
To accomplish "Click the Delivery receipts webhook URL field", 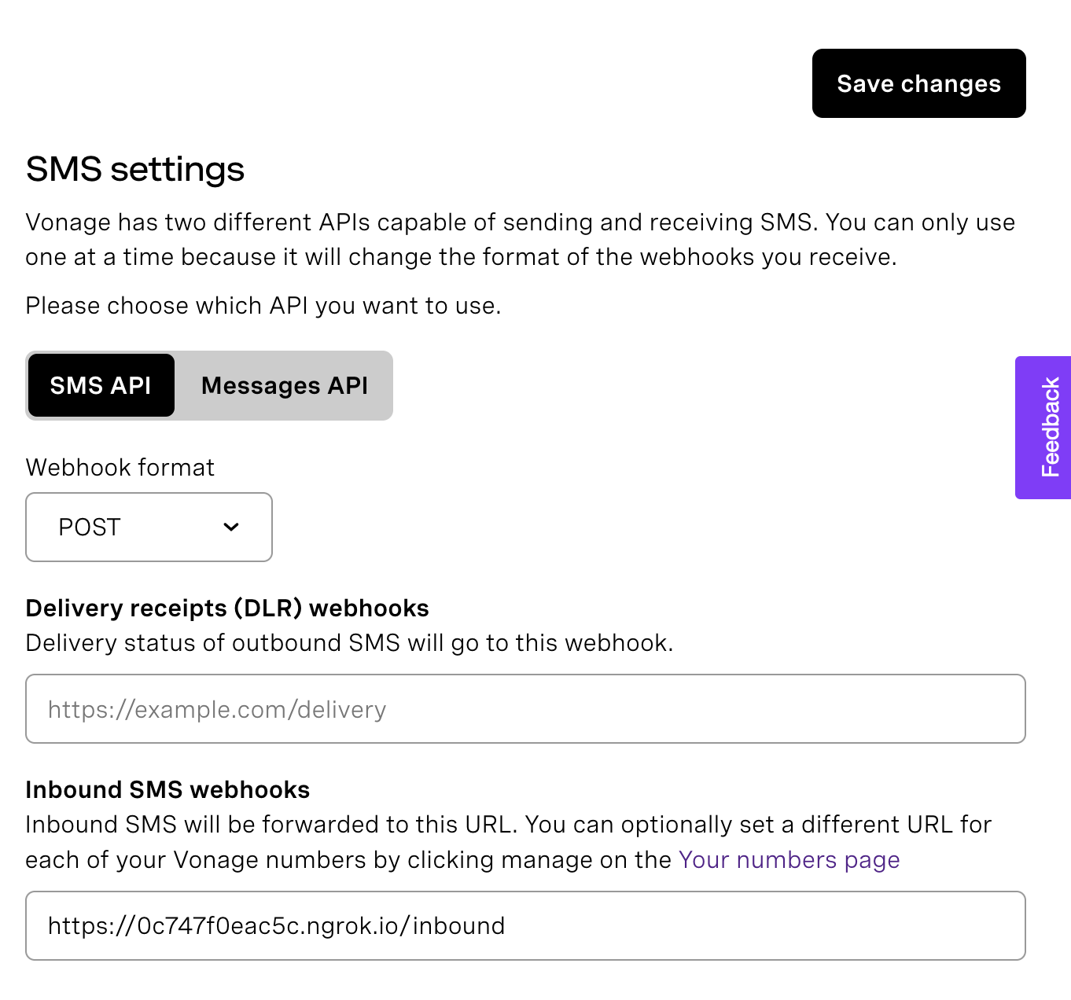I will (525, 708).
